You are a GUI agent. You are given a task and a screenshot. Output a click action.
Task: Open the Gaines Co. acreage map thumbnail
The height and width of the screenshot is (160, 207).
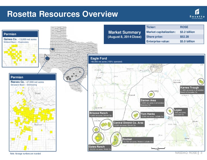[x=20, y=55]
